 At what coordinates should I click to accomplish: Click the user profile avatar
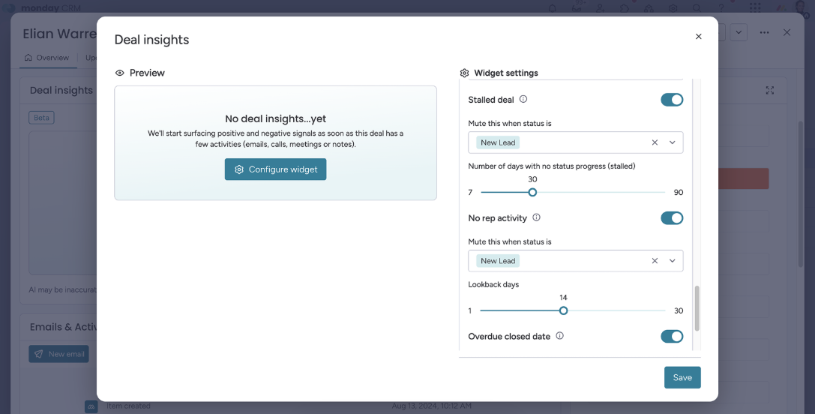coord(801,7)
